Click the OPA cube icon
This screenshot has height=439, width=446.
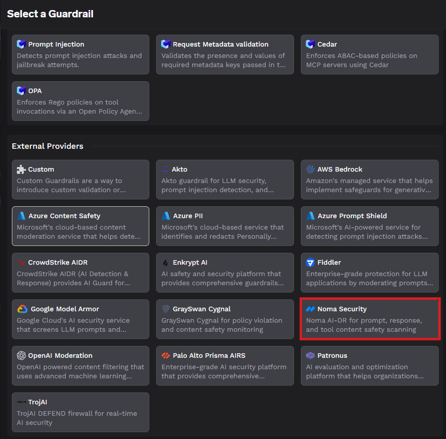[x=21, y=91]
